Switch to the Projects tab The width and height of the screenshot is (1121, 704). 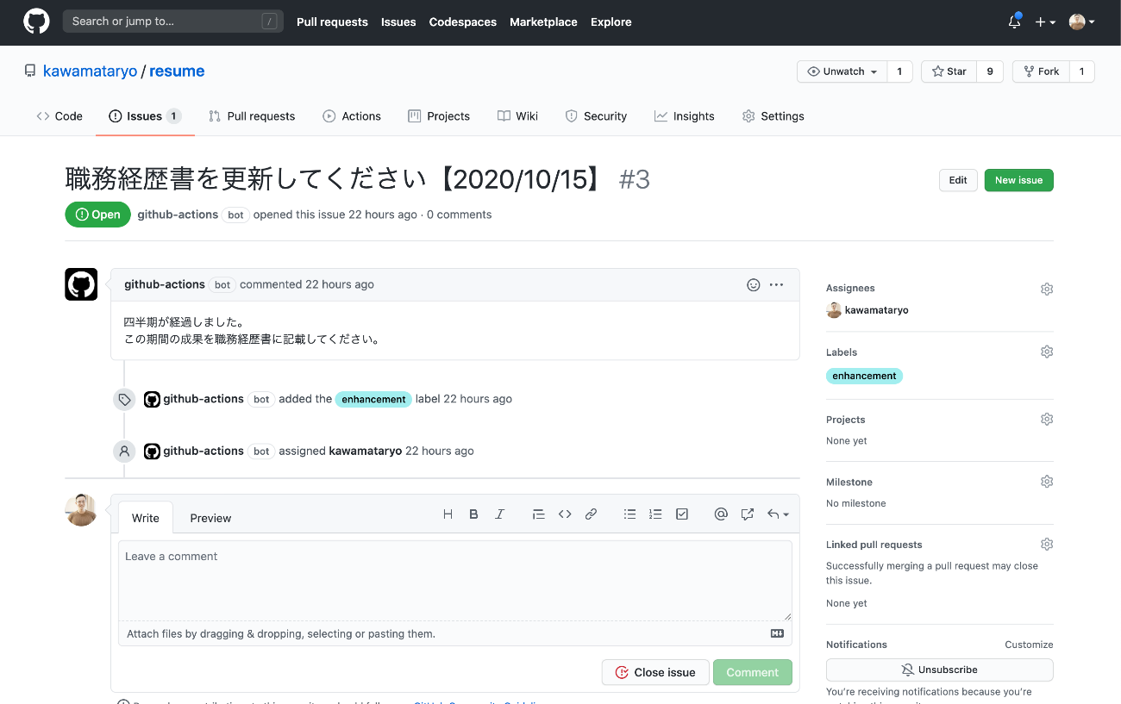[x=439, y=116]
